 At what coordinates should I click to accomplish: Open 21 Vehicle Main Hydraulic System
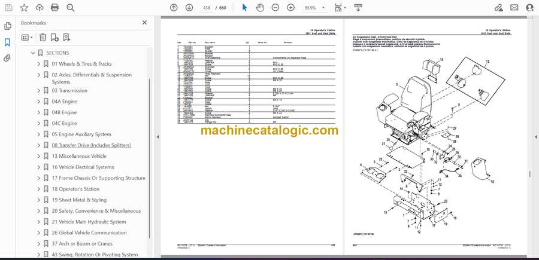(x=89, y=222)
